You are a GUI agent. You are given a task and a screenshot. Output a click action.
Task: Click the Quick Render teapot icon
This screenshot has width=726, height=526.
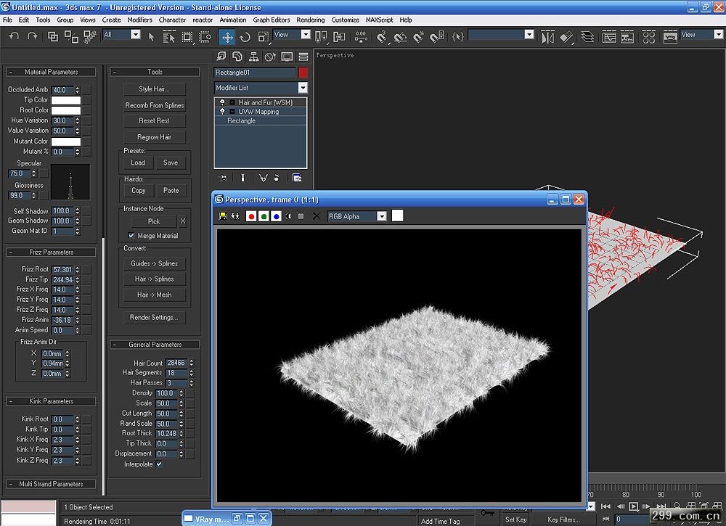pos(670,37)
